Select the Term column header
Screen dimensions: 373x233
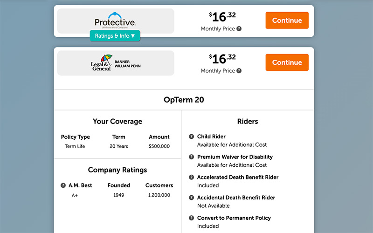click(119, 137)
